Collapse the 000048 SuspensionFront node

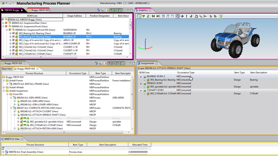[x=3, y=26]
